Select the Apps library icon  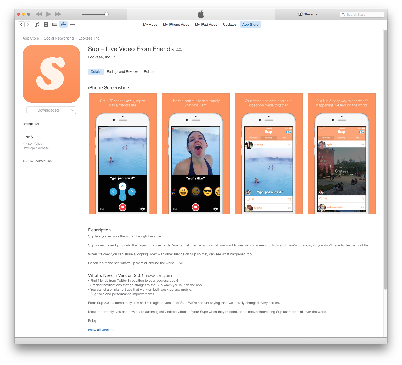click(x=63, y=25)
